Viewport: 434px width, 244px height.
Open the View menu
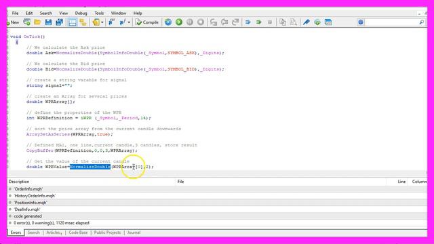[63, 13]
